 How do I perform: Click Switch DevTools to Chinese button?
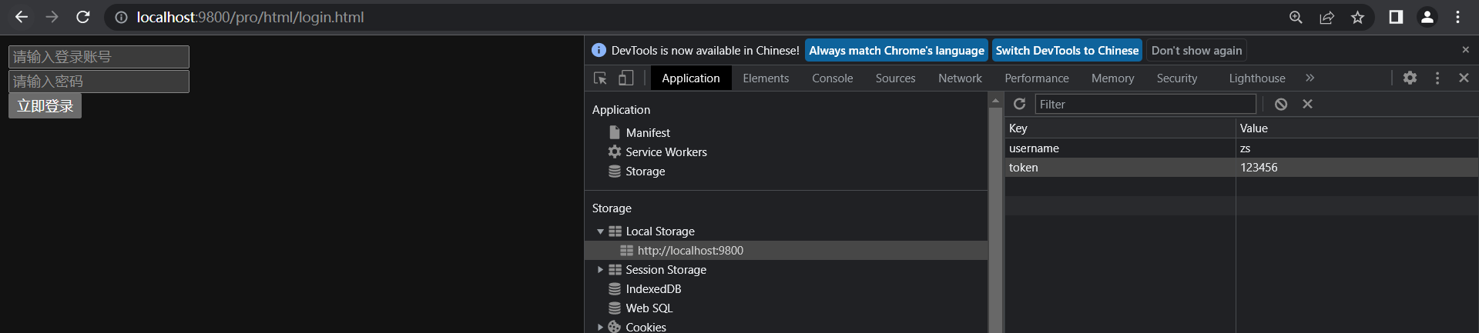(1066, 50)
